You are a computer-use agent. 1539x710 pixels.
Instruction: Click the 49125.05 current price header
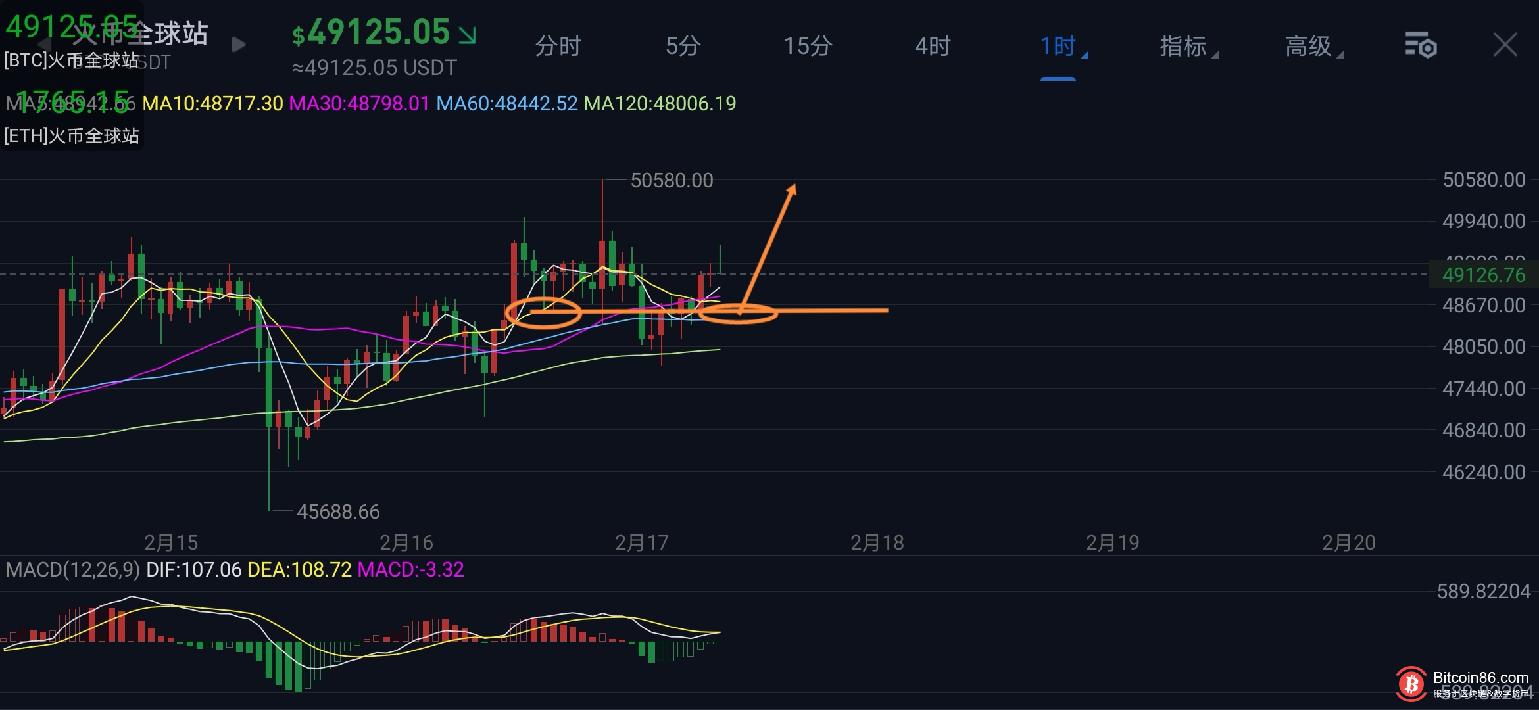tap(378, 33)
